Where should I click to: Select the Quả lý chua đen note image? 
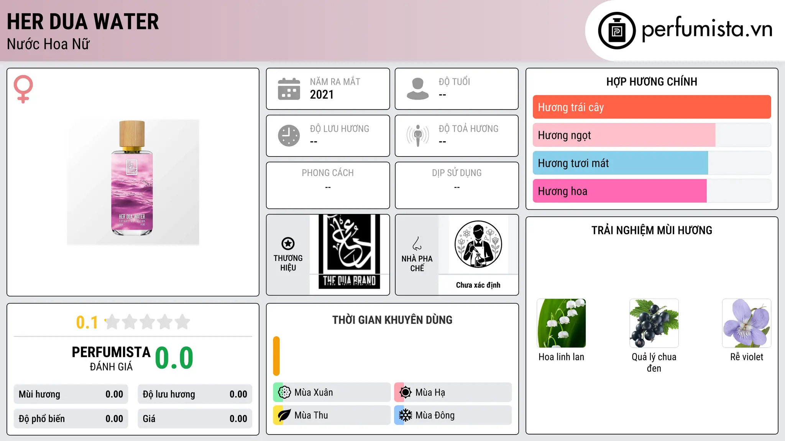[654, 323]
